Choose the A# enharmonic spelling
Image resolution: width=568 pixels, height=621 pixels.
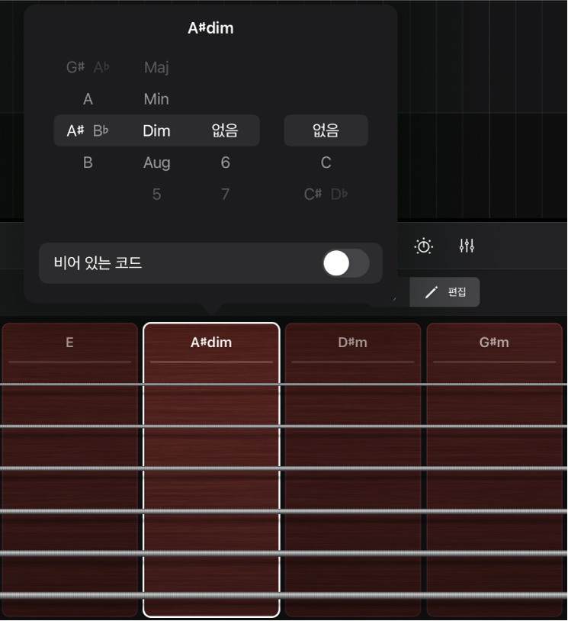point(75,130)
